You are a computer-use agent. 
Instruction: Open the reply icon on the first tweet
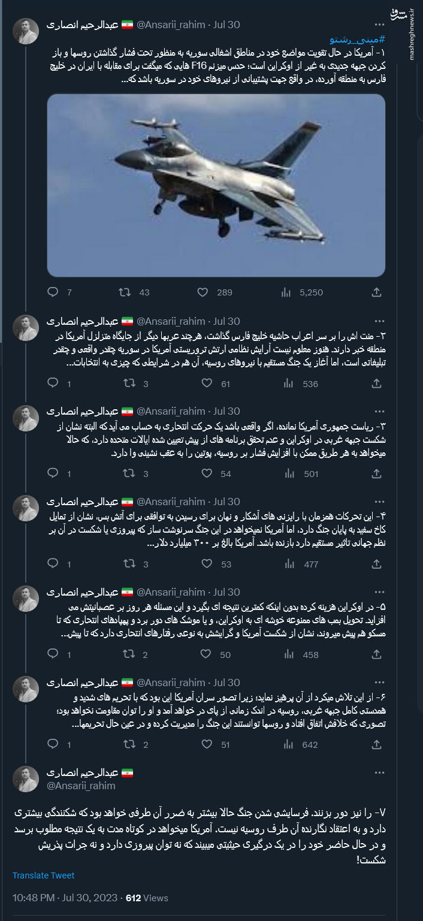point(53,292)
